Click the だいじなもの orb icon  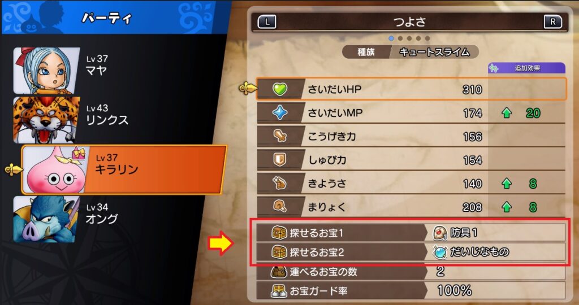(440, 252)
